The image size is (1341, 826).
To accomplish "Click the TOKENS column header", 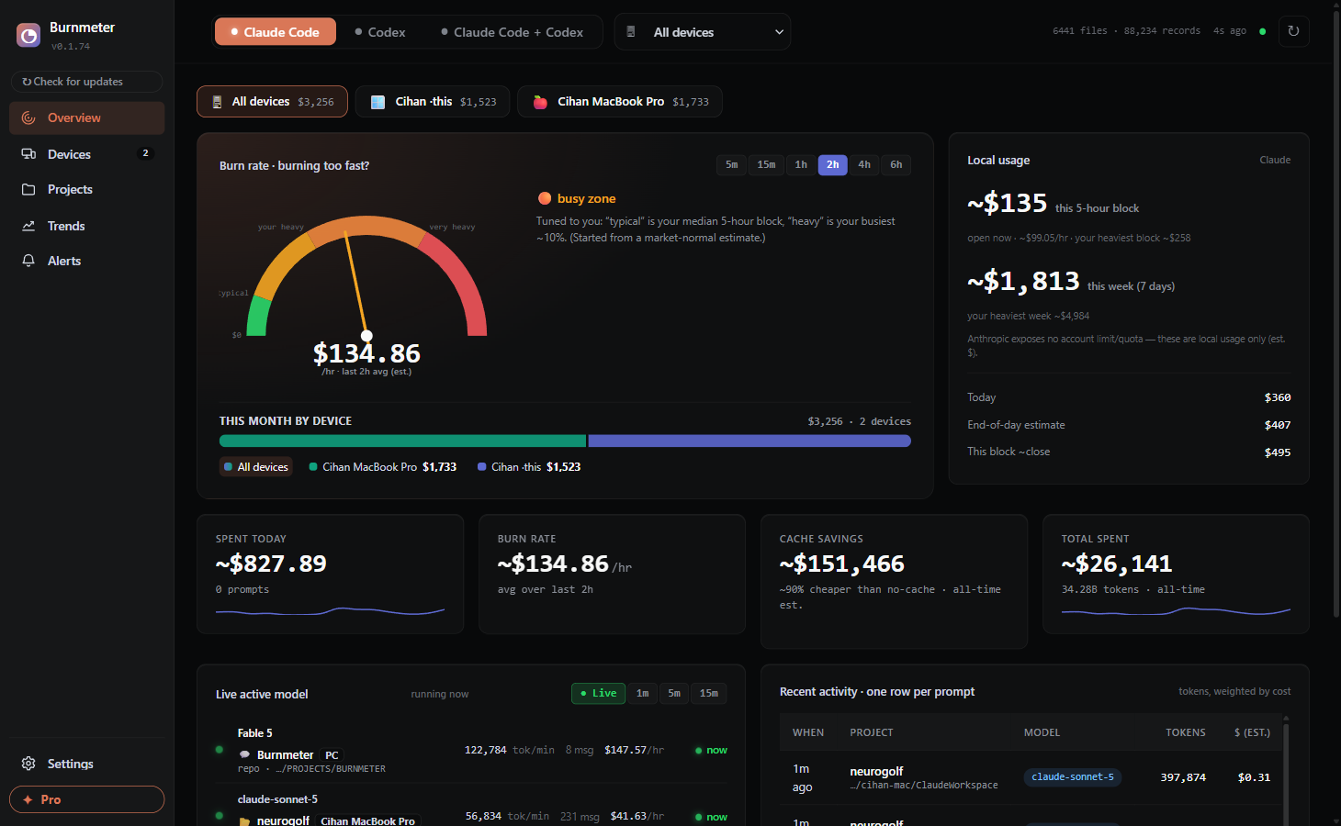I will (x=1186, y=732).
